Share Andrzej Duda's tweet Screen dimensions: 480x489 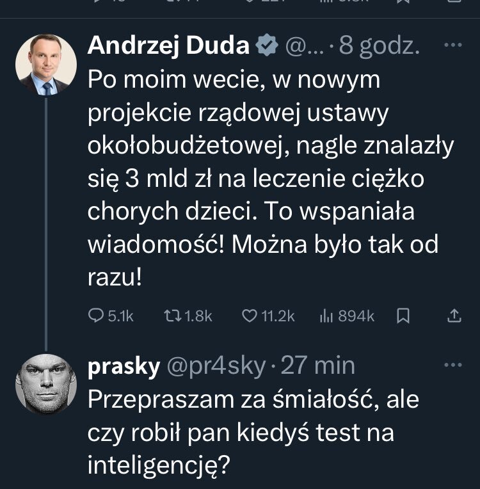coord(453,316)
